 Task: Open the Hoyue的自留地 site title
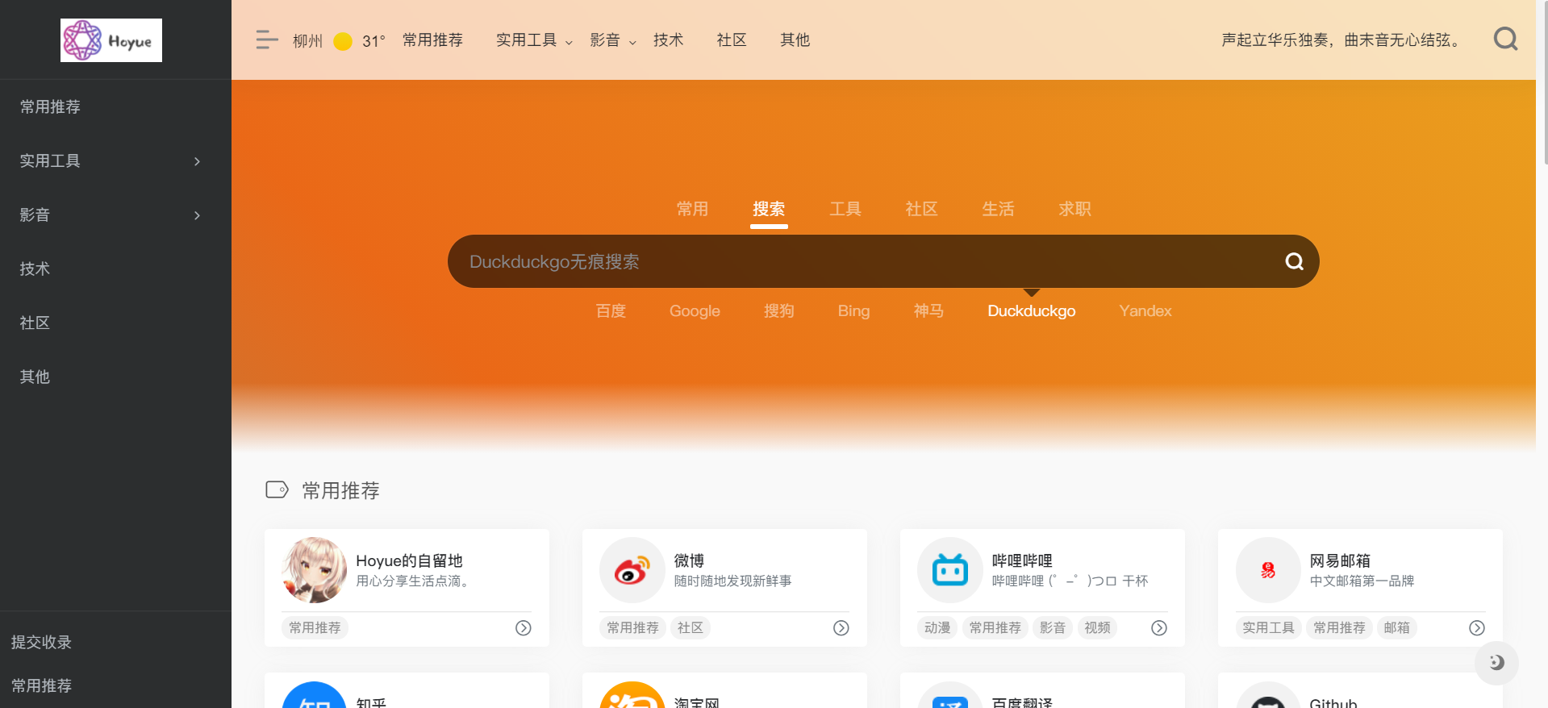409,561
